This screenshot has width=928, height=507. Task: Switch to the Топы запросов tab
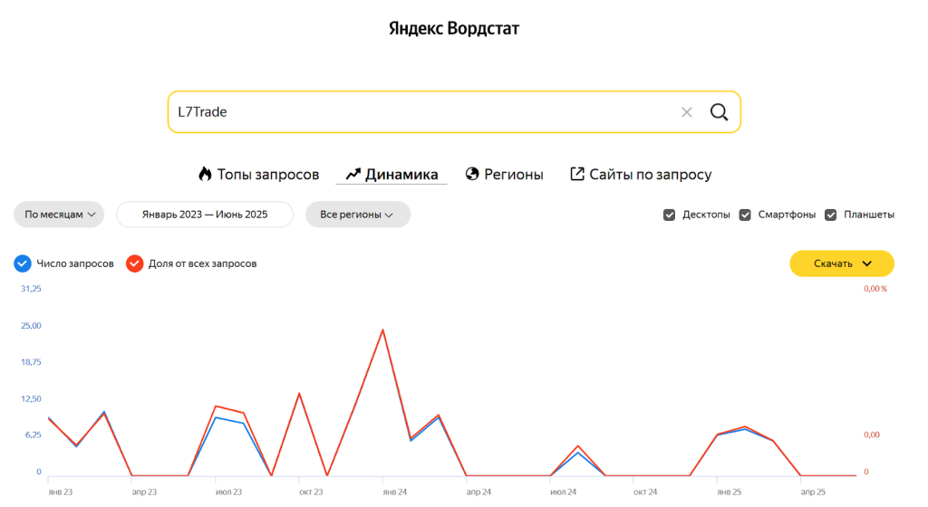[x=267, y=175]
